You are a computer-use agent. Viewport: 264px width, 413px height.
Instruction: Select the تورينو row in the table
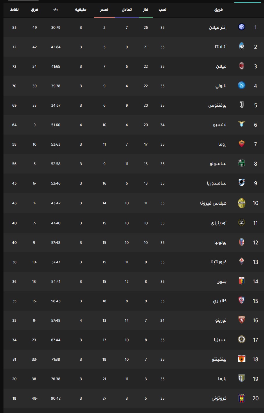134,320
